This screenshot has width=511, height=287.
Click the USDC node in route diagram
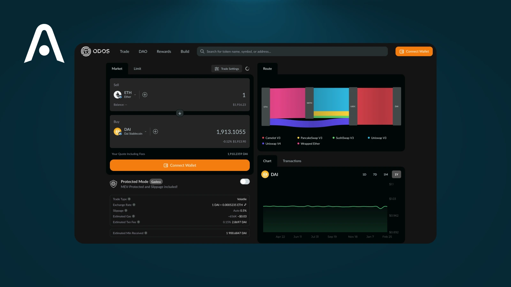353,106
